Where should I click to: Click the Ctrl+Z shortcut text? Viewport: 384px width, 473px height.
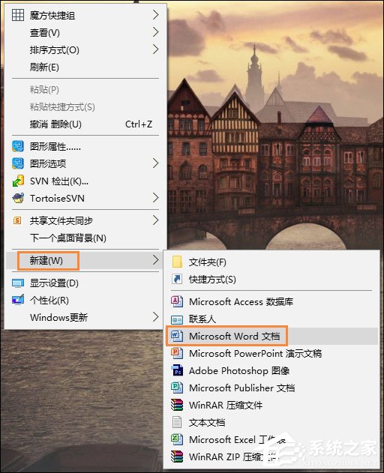point(139,124)
